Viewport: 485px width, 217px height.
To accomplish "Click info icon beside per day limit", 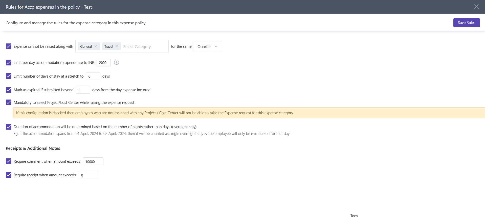I will click(116, 62).
